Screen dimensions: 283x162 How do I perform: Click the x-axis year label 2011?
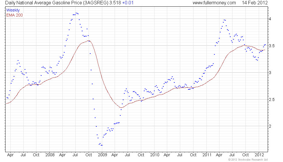[x=207, y=155]
